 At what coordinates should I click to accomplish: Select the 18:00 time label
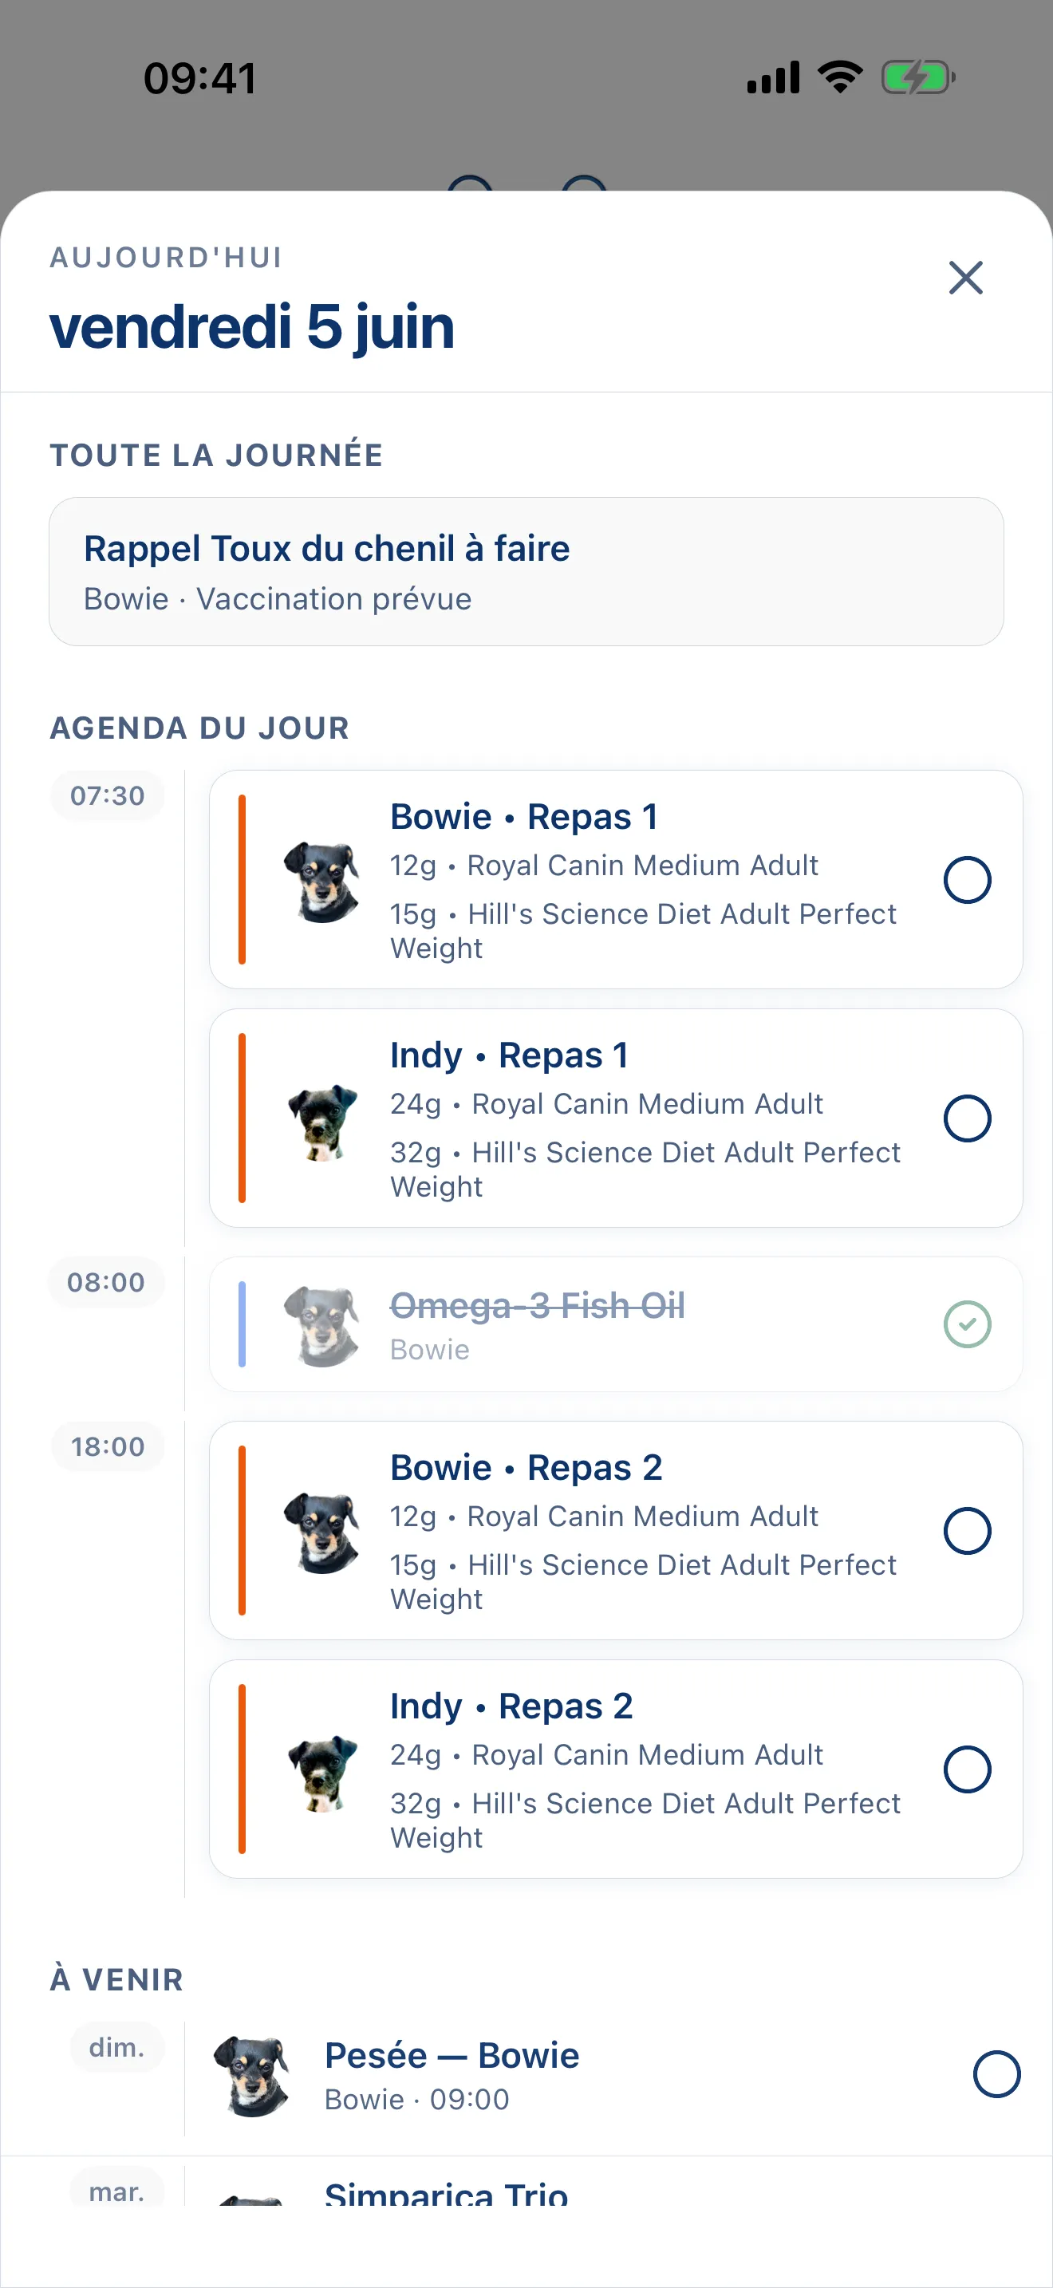(108, 1446)
